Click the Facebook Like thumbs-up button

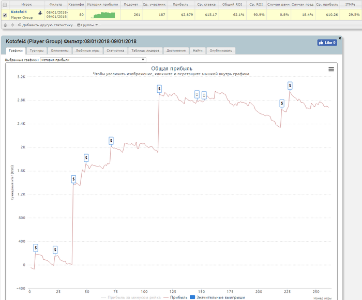pos(327,43)
